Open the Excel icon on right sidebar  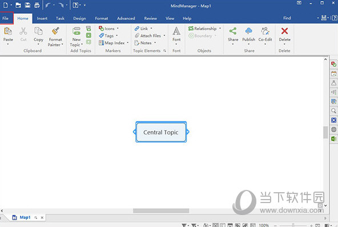[x=333, y=139]
